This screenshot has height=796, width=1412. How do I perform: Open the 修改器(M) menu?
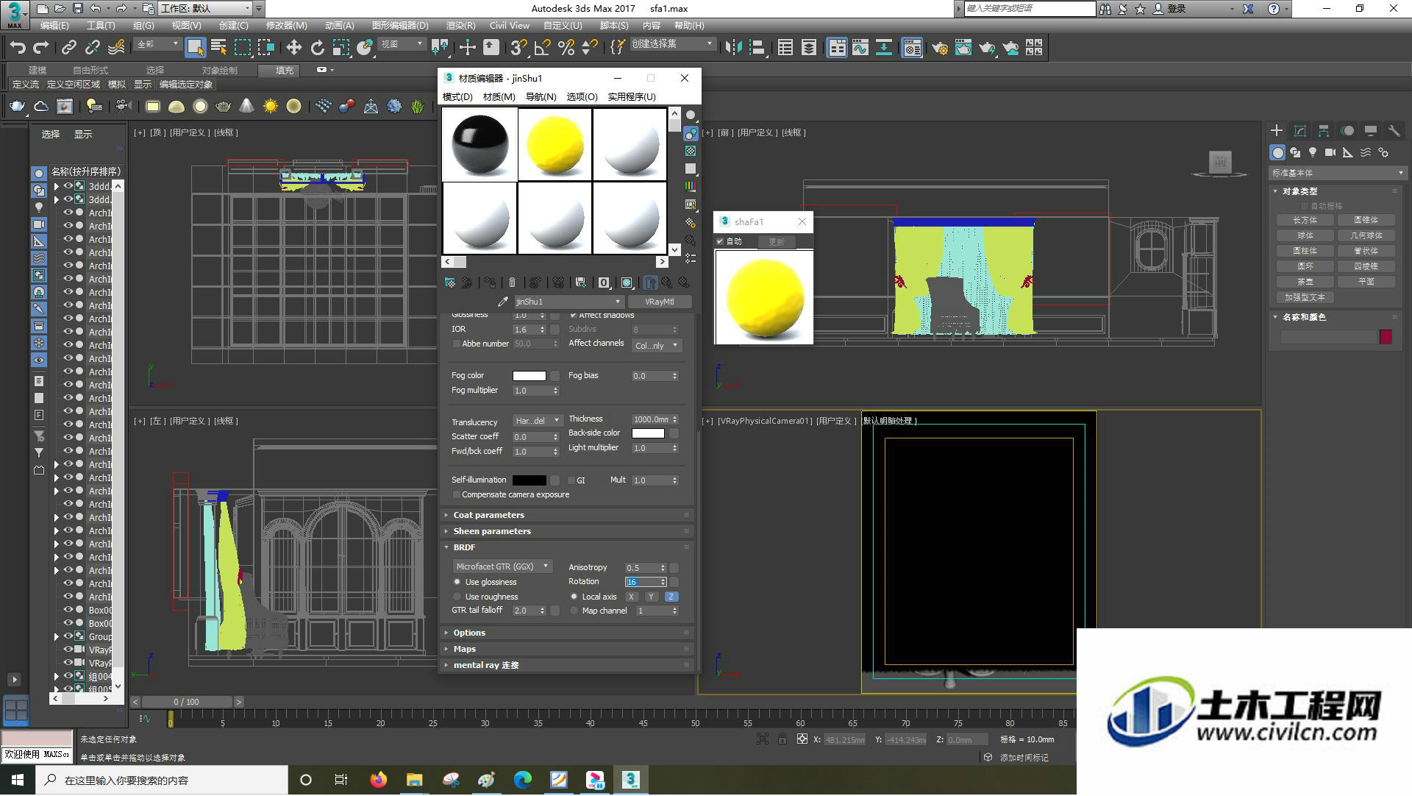287,25
